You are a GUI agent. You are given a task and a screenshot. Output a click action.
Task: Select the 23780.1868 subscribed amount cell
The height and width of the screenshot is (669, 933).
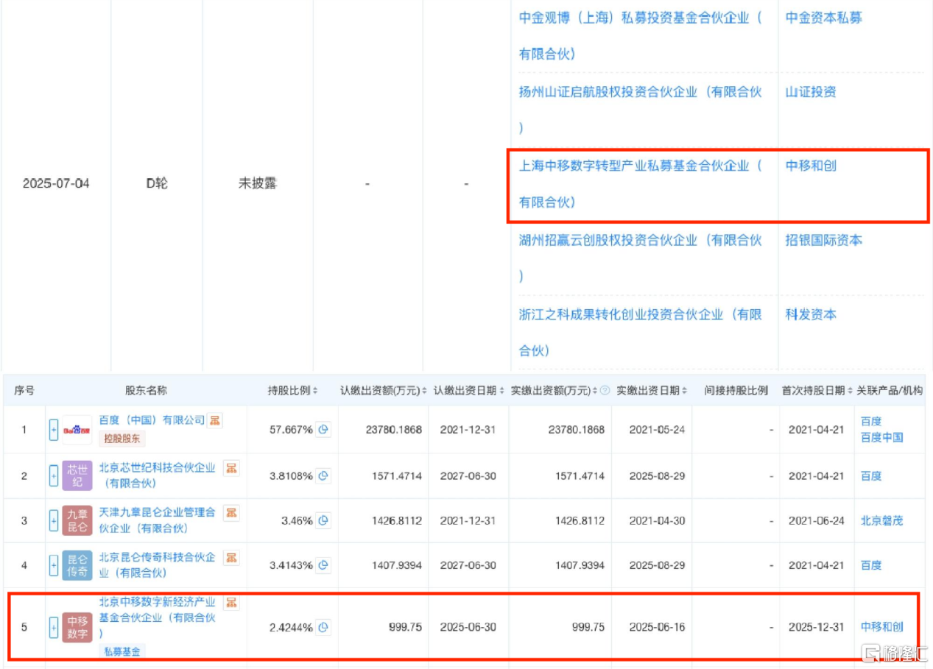394,430
